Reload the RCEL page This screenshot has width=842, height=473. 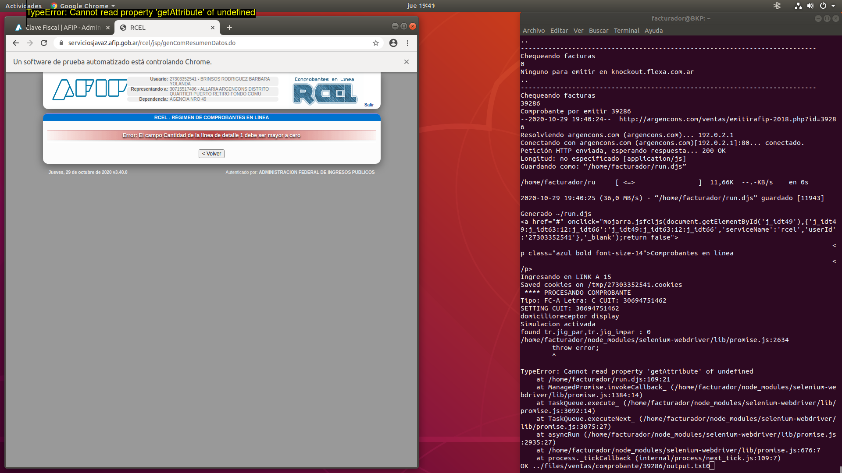[44, 43]
